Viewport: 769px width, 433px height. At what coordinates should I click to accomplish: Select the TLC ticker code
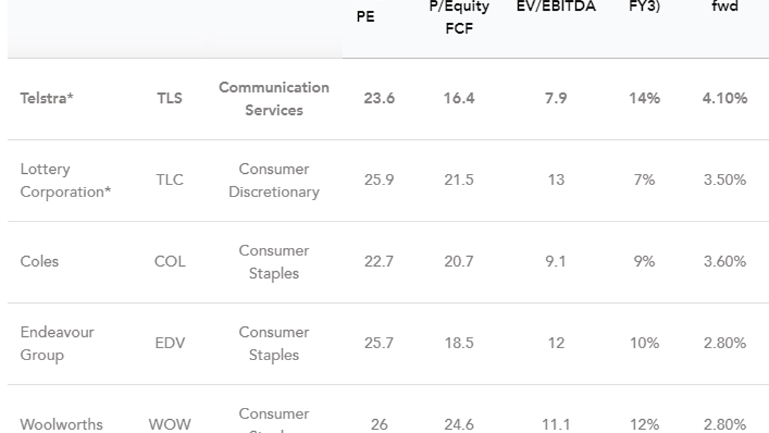(170, 180)
